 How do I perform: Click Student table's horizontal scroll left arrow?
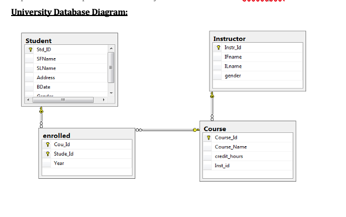(28, 100)
